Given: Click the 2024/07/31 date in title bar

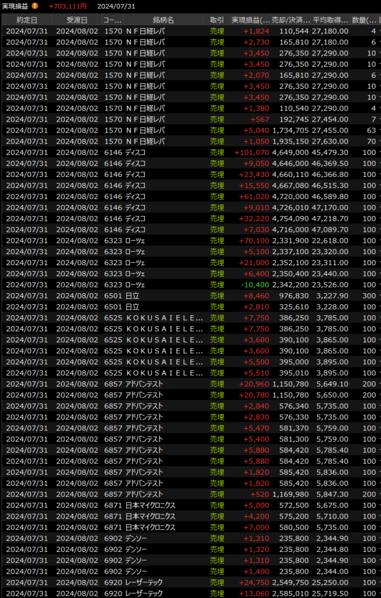Looking at the screenshot, I should (x=116, y=6).
